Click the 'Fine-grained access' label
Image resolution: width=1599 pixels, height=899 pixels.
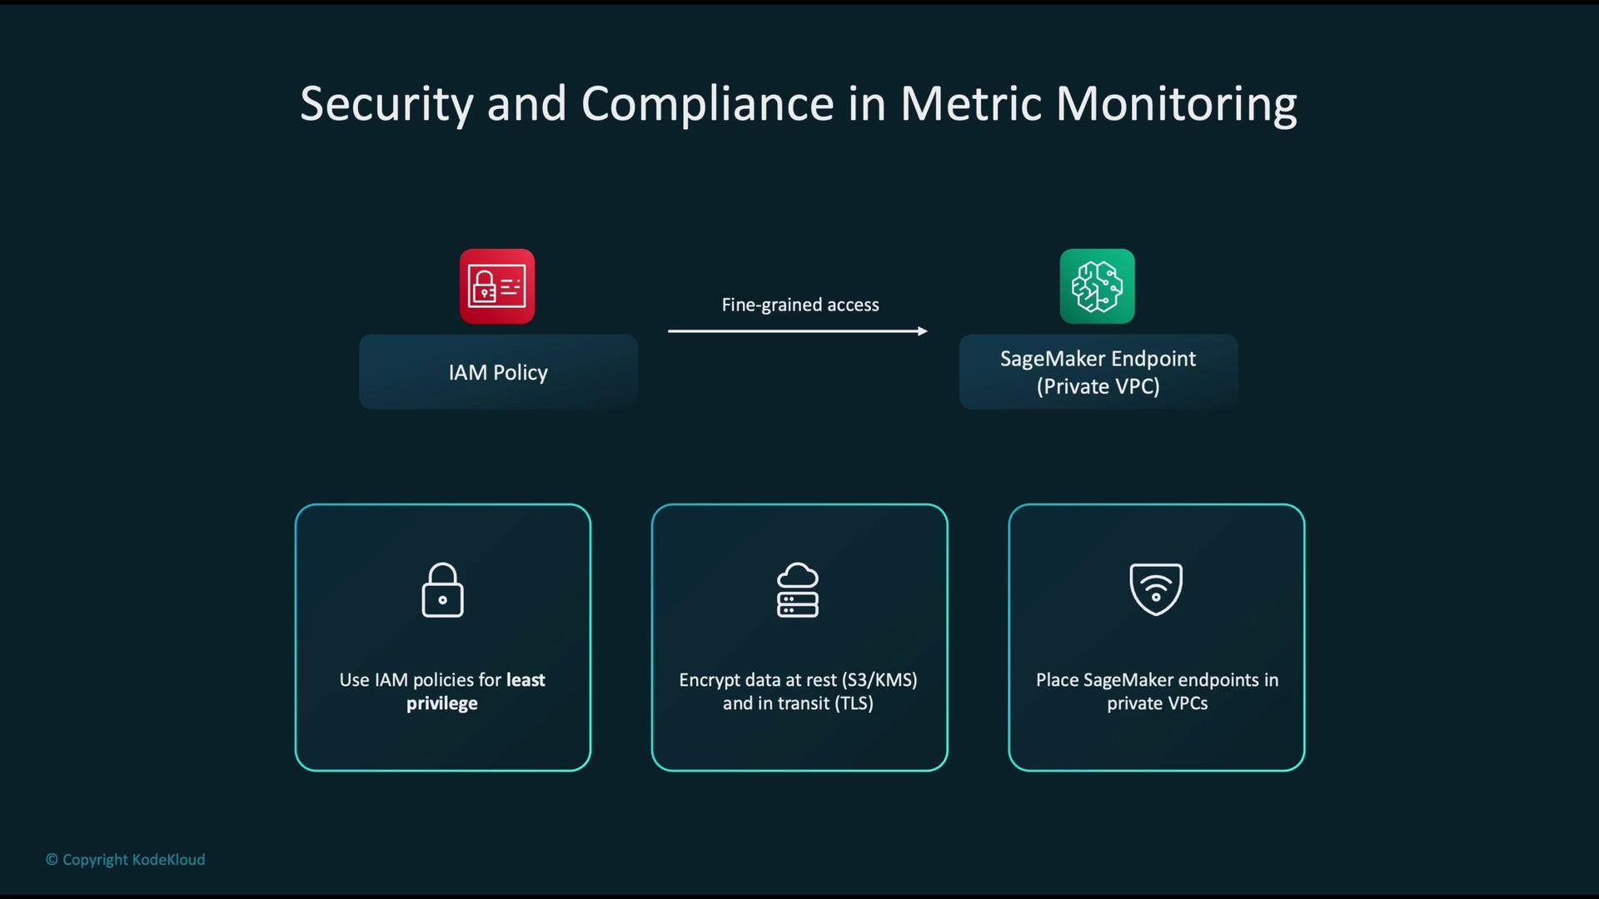point(799,305)
